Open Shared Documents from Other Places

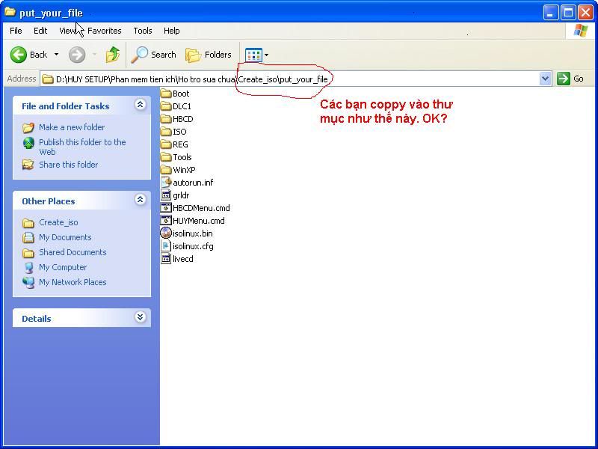73,252
